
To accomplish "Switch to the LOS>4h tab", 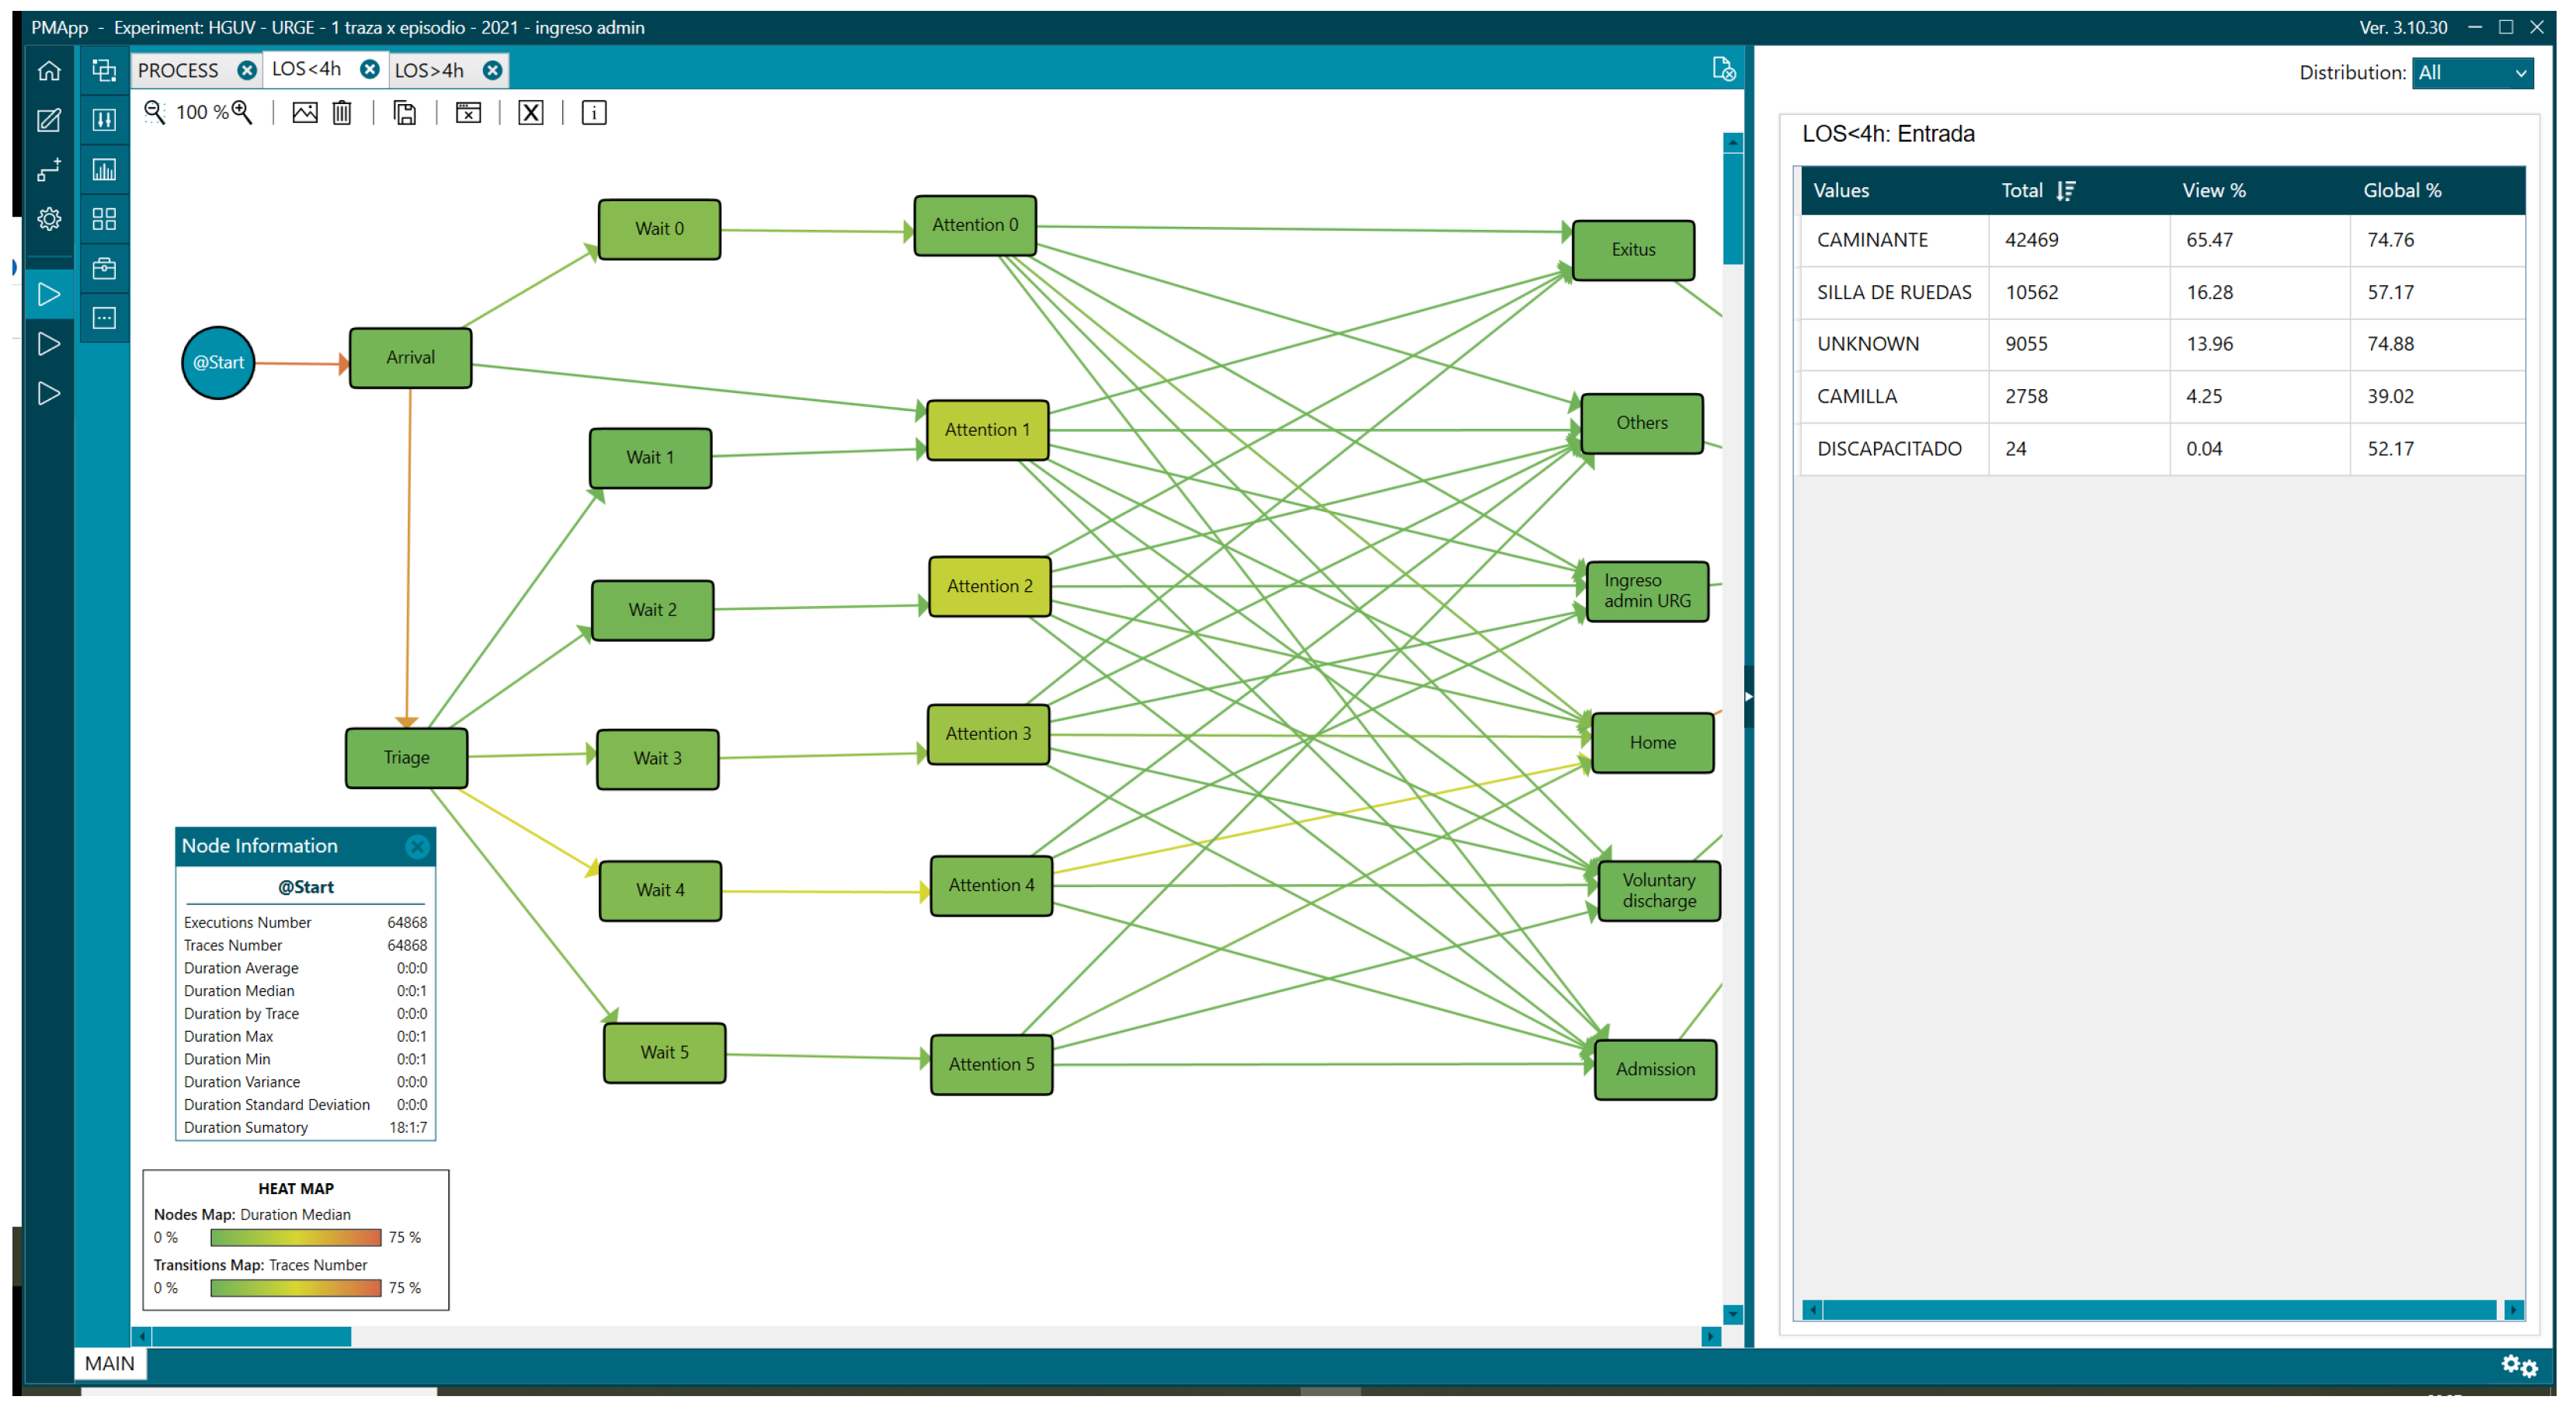I will (x=429, y=70).
